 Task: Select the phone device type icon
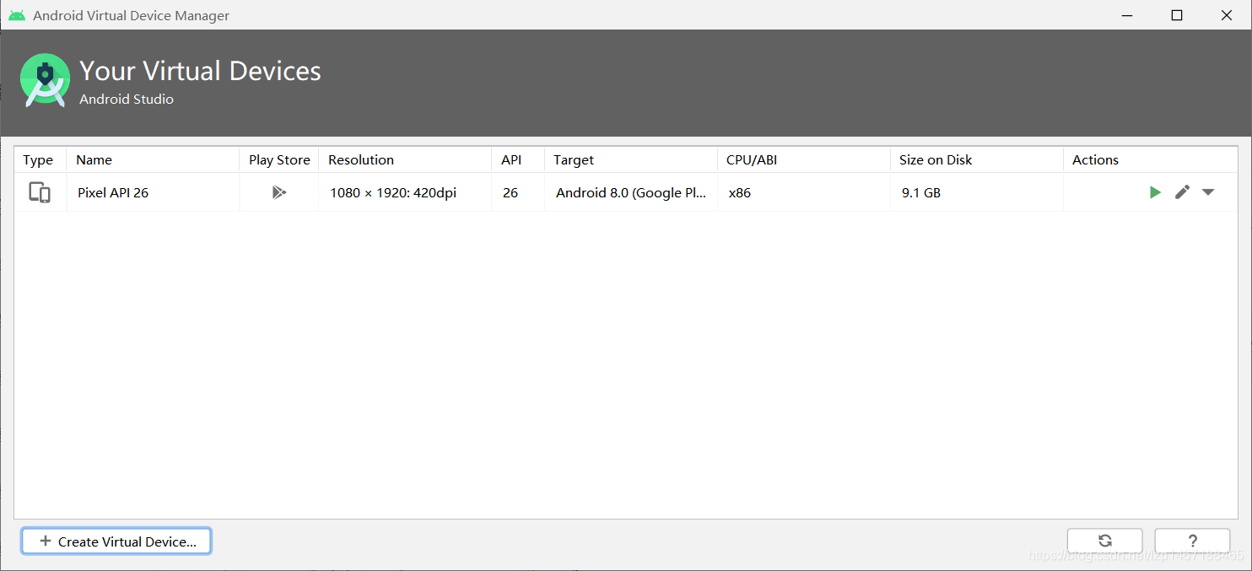(x=40, y=192)
